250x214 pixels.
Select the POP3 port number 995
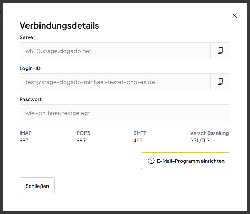tap(81, 140)
